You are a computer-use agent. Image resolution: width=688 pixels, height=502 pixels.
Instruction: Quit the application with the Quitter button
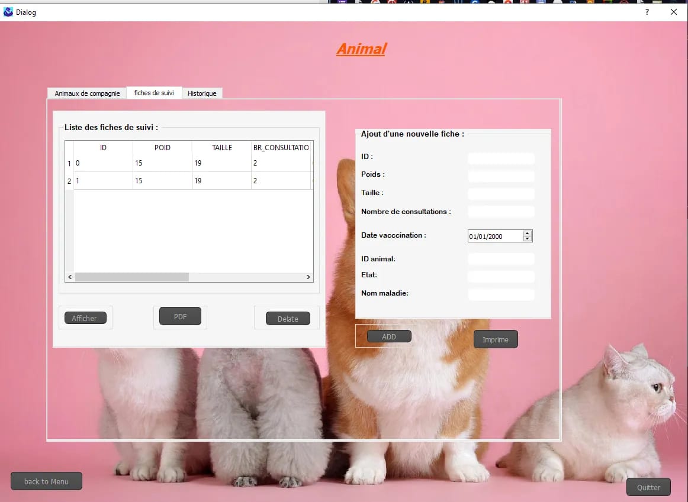(648, 487)
